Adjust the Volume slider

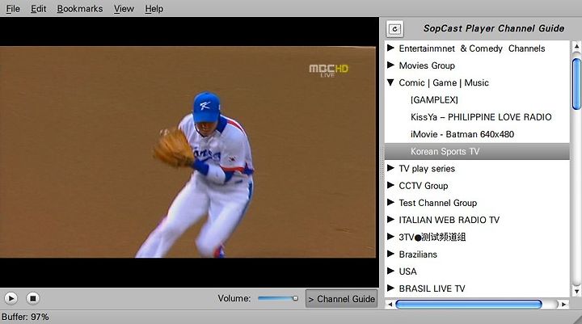click(x=278, y=298)
